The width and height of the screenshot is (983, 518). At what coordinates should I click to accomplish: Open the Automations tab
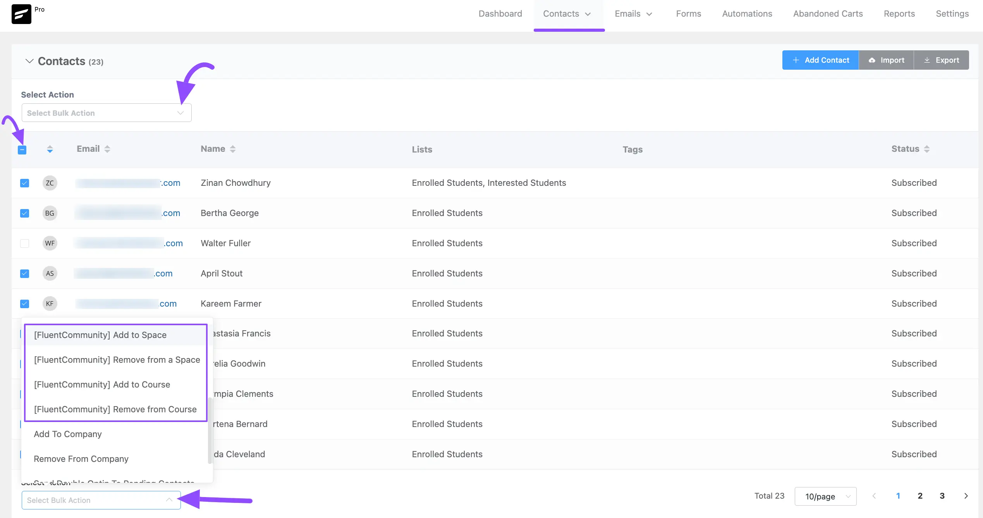pos(747,14)
